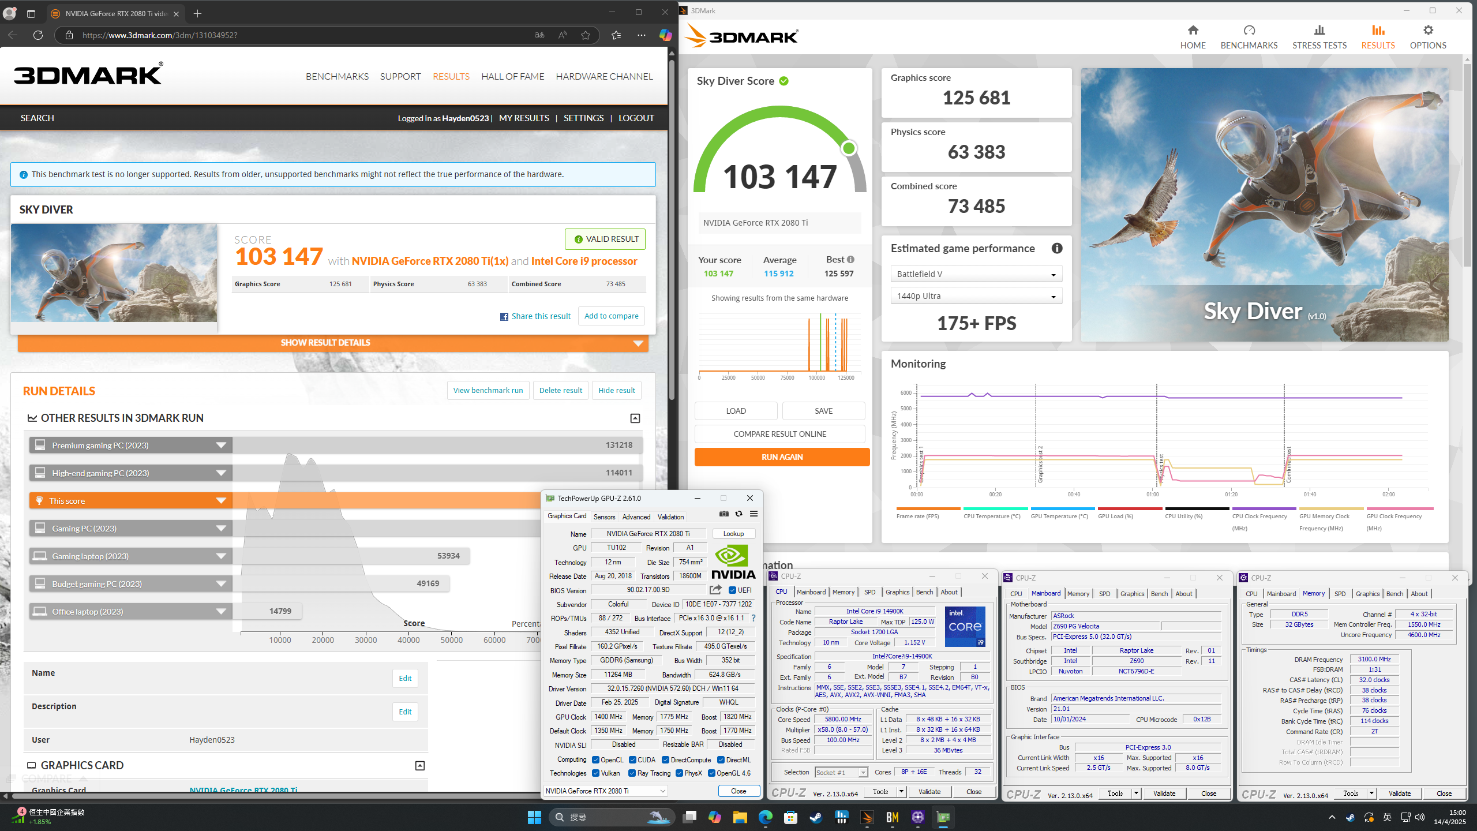Open Options gear in 3DMark app
The height and width of the screenshot is (831, 1477).
click(x=1428, y=37)
